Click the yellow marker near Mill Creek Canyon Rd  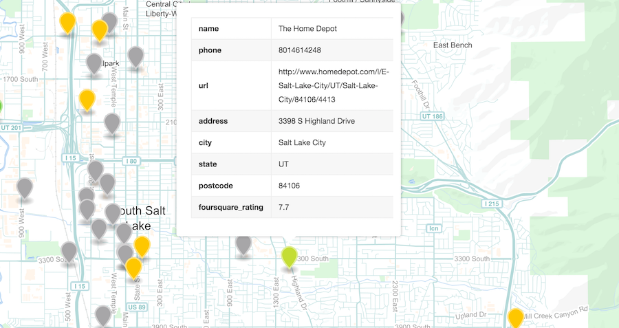[x=515, y=319]
